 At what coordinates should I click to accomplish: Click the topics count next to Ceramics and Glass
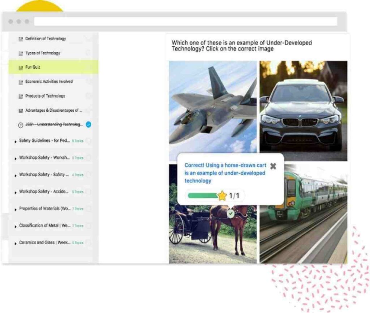pos(78,243)
